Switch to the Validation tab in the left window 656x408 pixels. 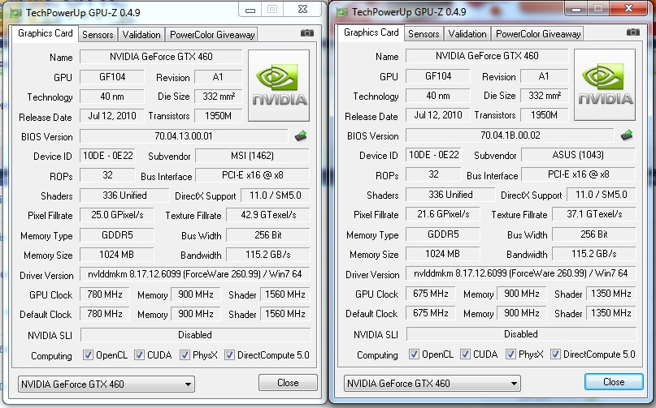point(141,35)
